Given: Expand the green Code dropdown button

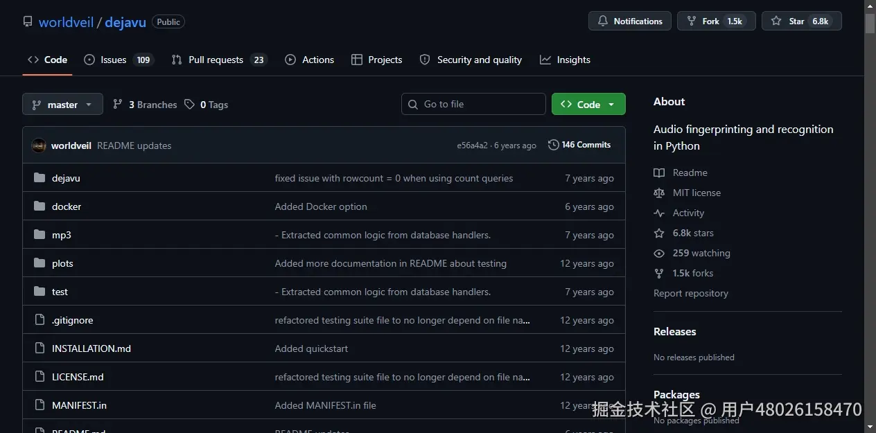Looking at the screenshot, I should click(588, 104).
